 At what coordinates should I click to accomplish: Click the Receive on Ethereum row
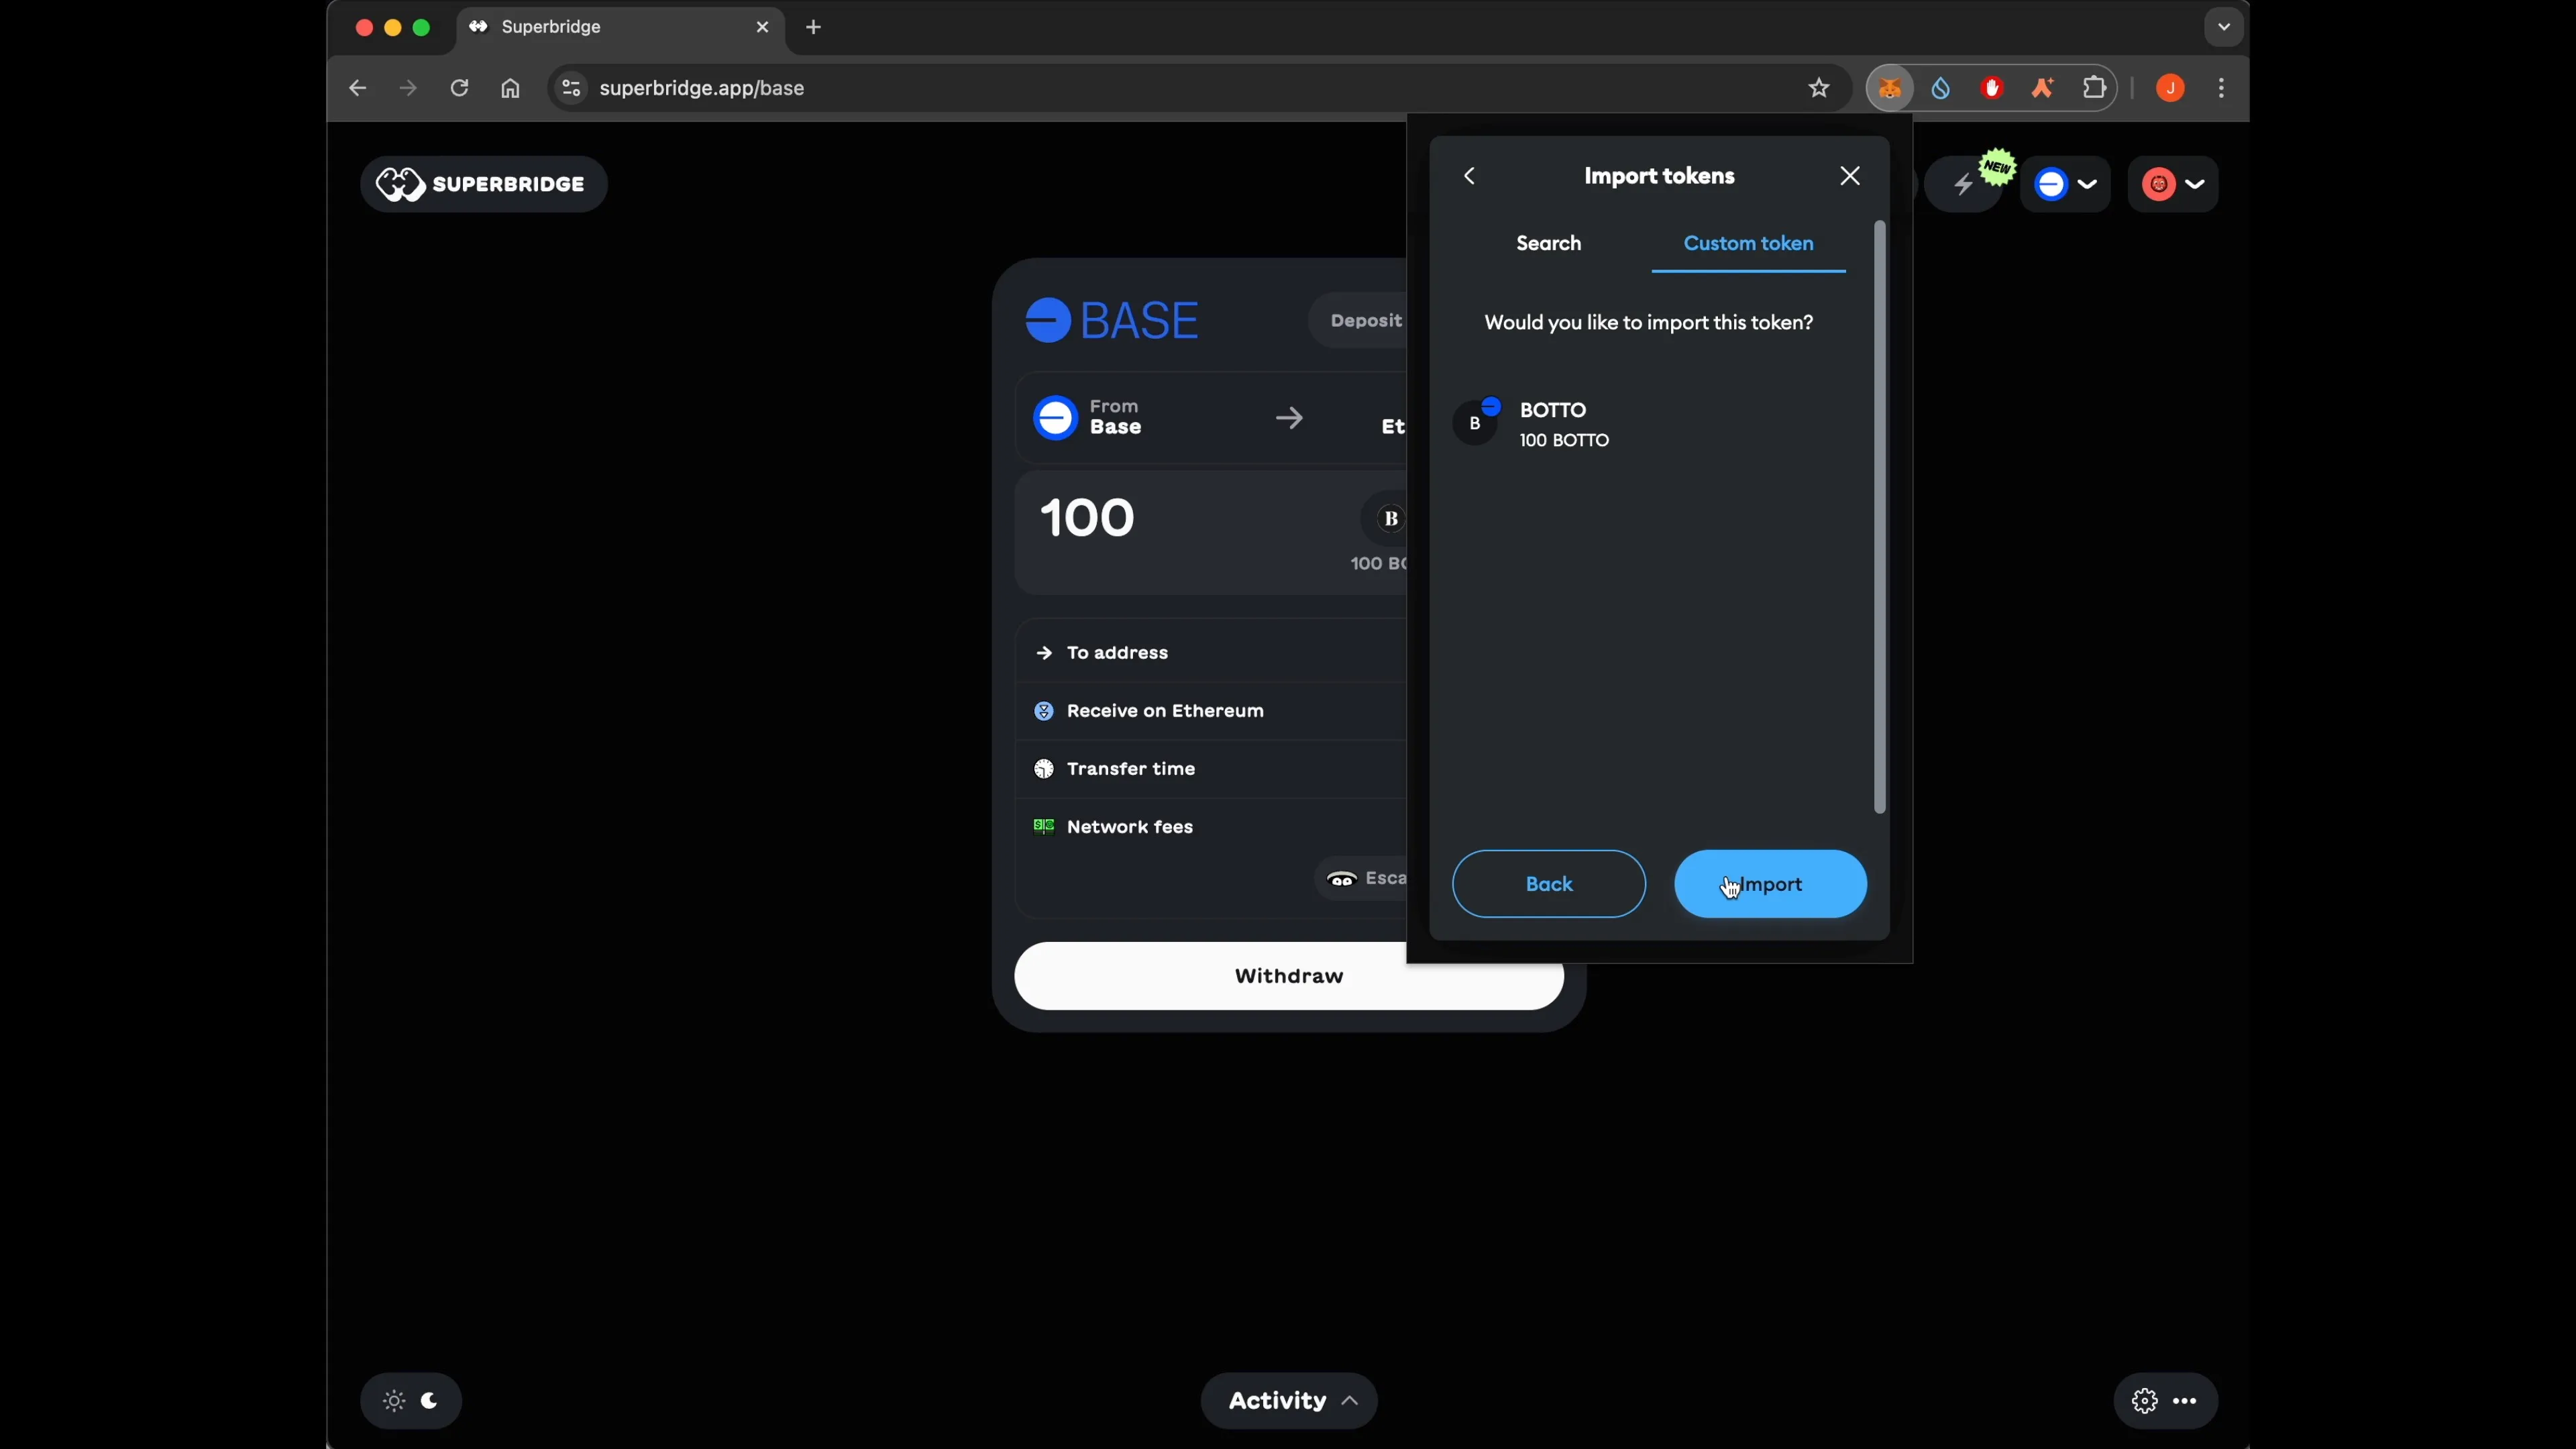coord(1212,711)
